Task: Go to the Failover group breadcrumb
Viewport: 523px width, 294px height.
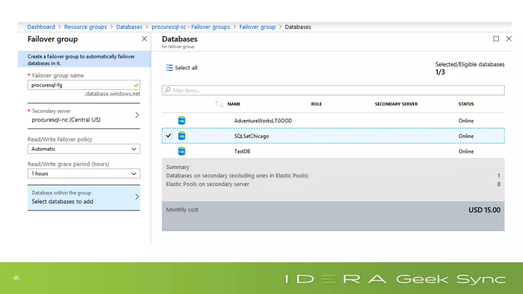Action: (x=257, y=27)
